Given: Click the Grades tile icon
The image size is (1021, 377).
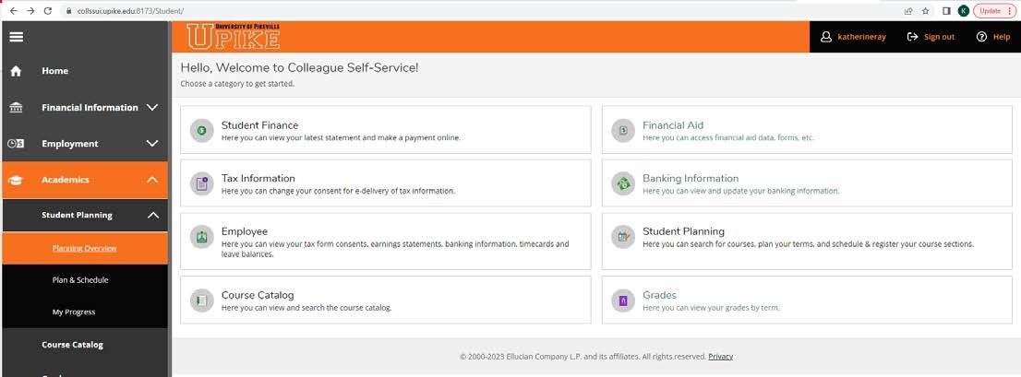Looking at the screenshot, I should [x=623, y=300].
